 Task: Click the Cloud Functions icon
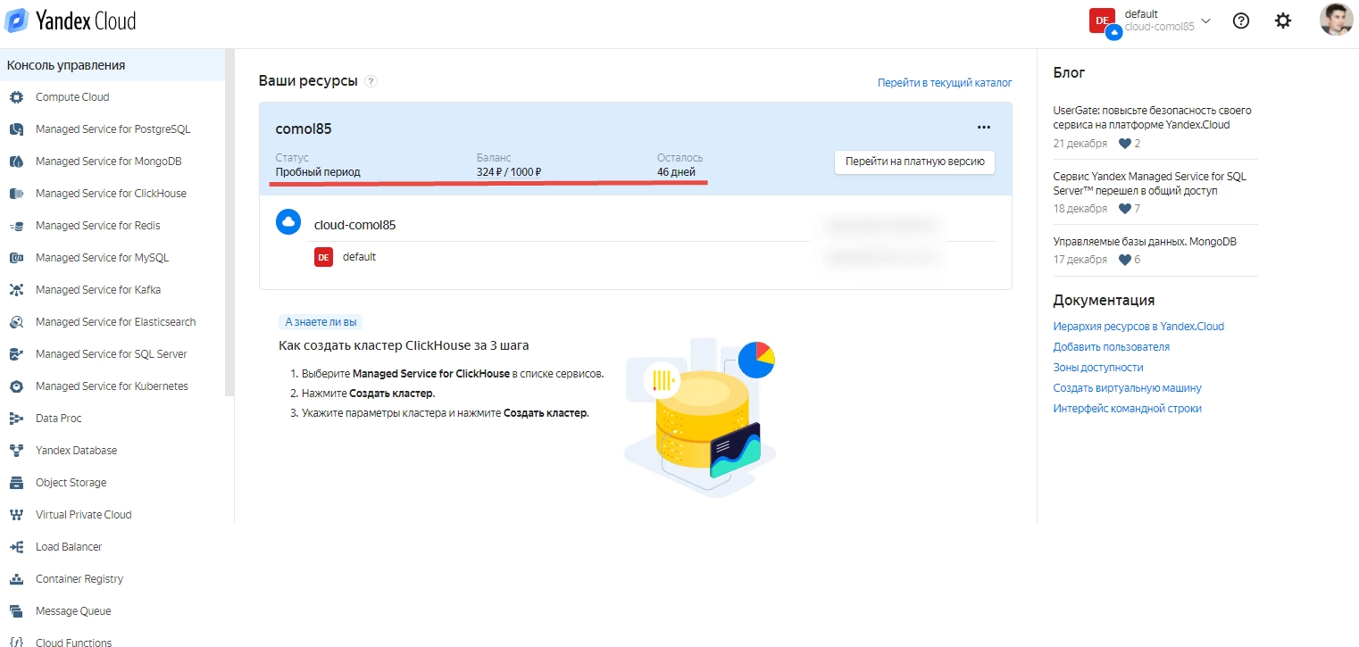pyautogui.click(x=16, y=642)
